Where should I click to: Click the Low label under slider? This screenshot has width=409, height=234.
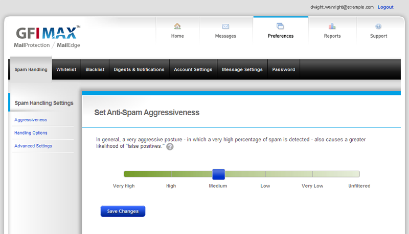click(265, 186)
